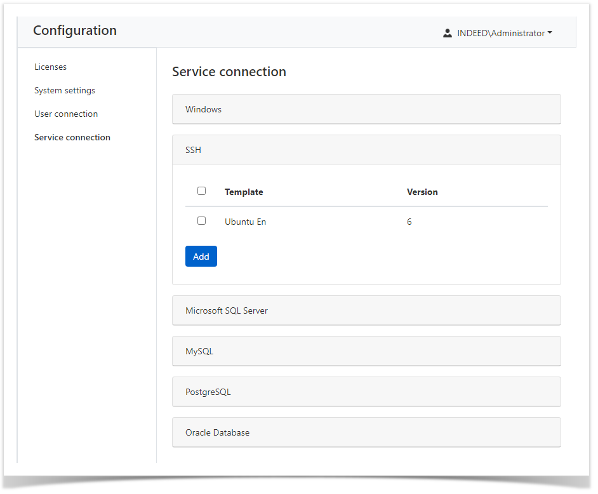Select Service connection in sidebar
The height and width of the screenshot is (494, 598).
pos(72,137)
